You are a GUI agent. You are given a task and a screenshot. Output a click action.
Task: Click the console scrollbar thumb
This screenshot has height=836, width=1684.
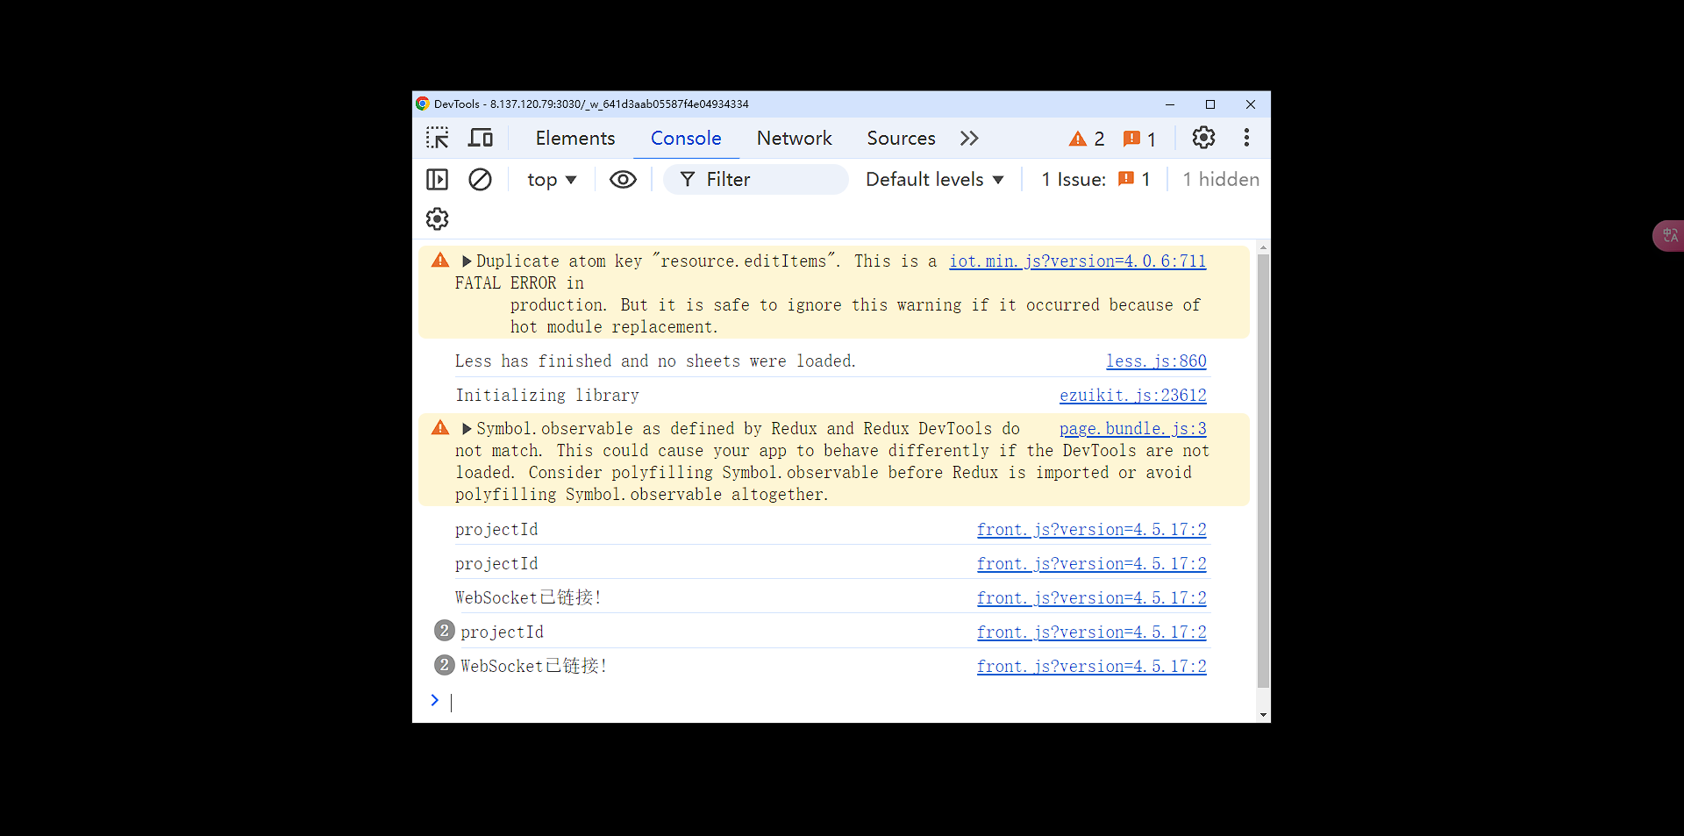(1263, 471)
